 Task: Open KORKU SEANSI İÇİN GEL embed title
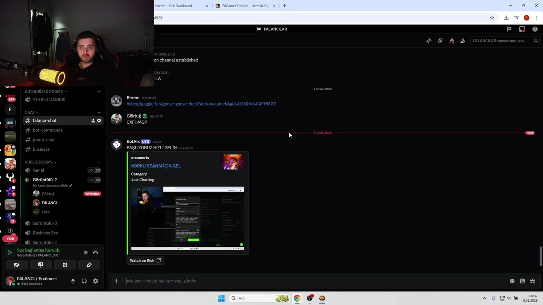pyautogui.click(x=156, y=166)
